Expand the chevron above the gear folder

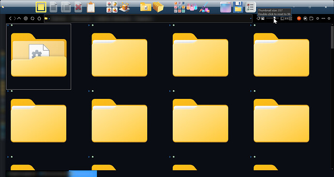[8, 25]
